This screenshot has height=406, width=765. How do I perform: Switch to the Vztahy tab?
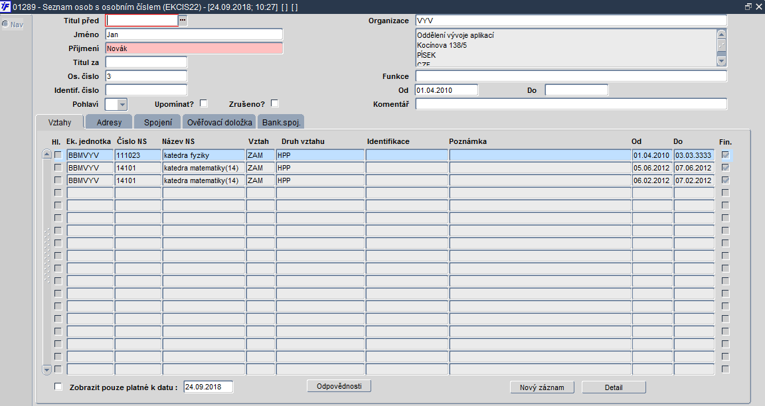[60, 122]
